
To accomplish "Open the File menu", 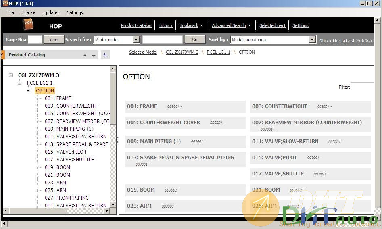I will [10, 12].
